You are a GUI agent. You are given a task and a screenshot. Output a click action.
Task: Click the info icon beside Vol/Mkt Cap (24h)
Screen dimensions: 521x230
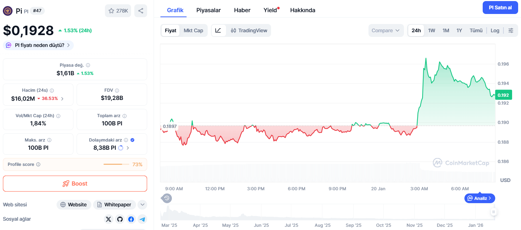pos(58,116)
